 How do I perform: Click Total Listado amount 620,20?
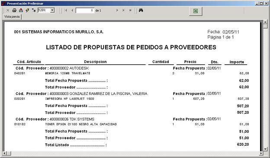point(243,145)
